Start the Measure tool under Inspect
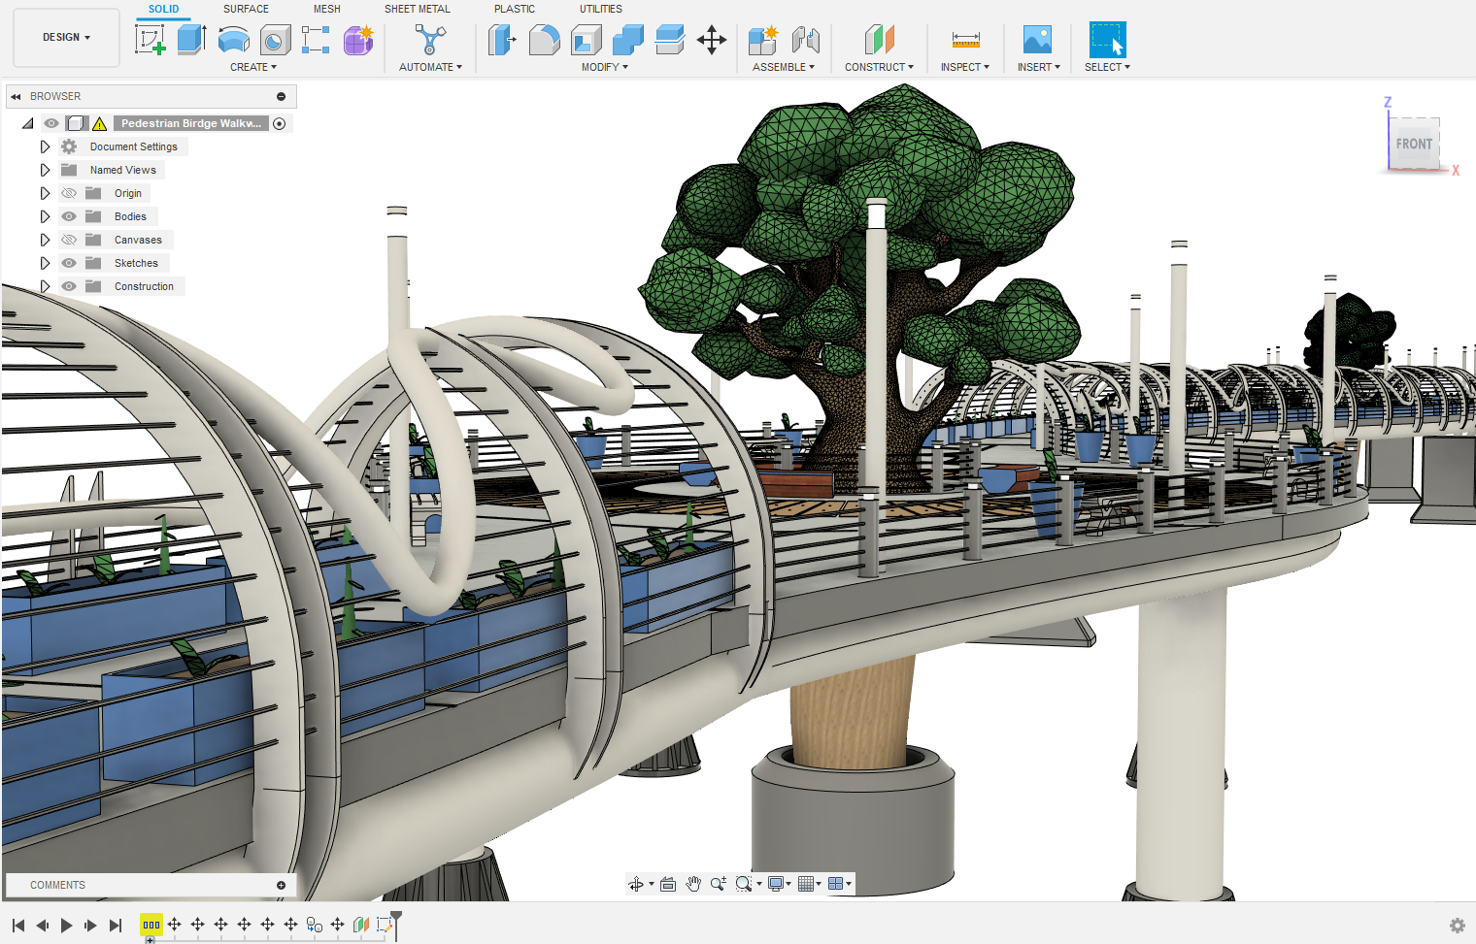 [x=964, y=41]
